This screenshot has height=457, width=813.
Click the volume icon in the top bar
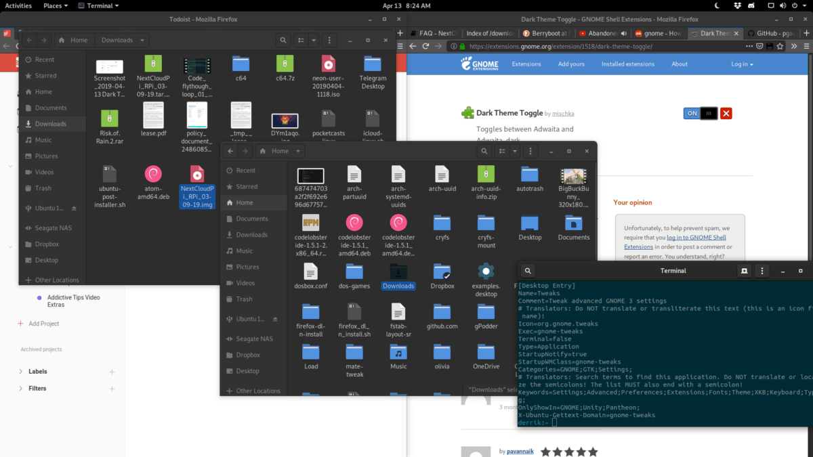(783, 5)
